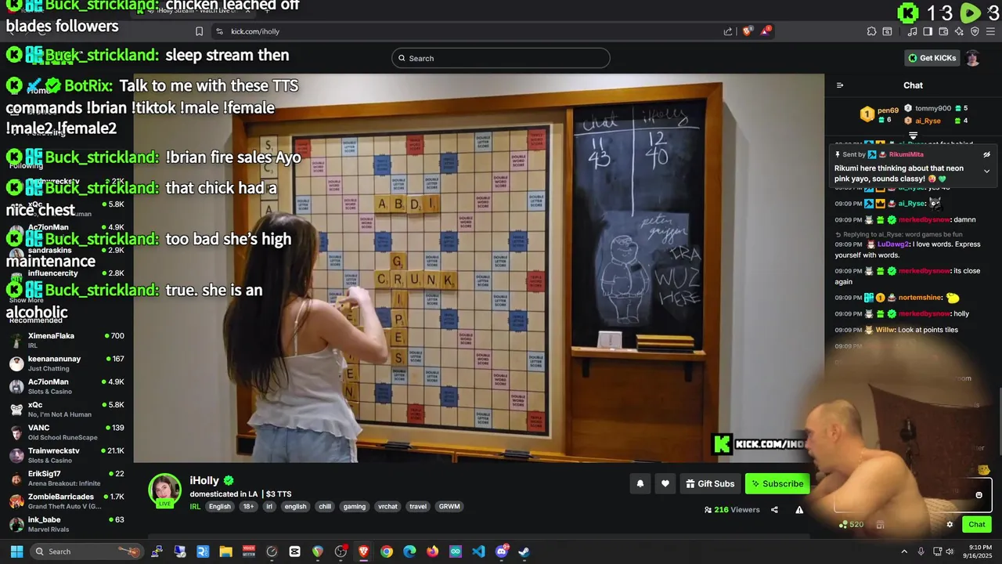Click the vrchat stream tag
The height and width of the screenshot is (564, 1002).
[387, 507]
